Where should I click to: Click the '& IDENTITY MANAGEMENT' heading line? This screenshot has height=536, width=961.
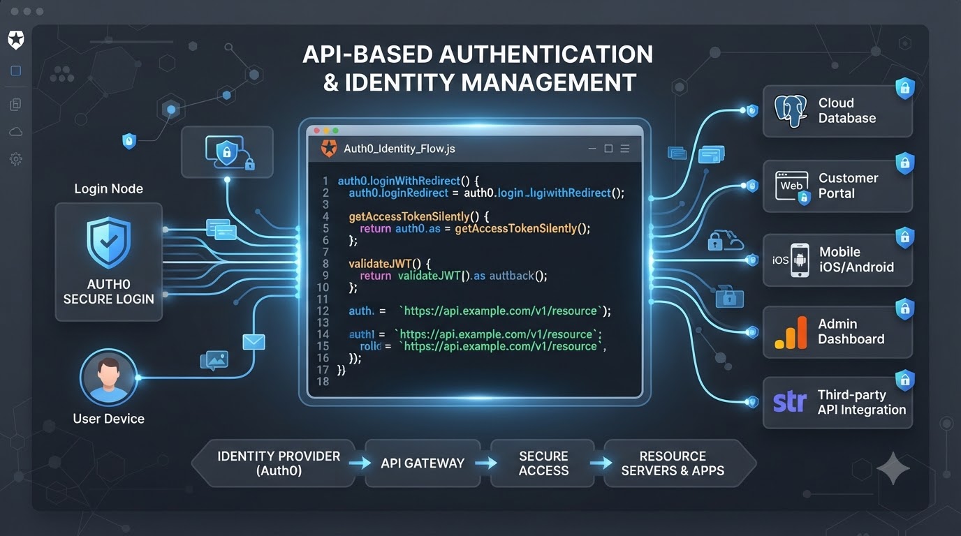click(480, 82)
